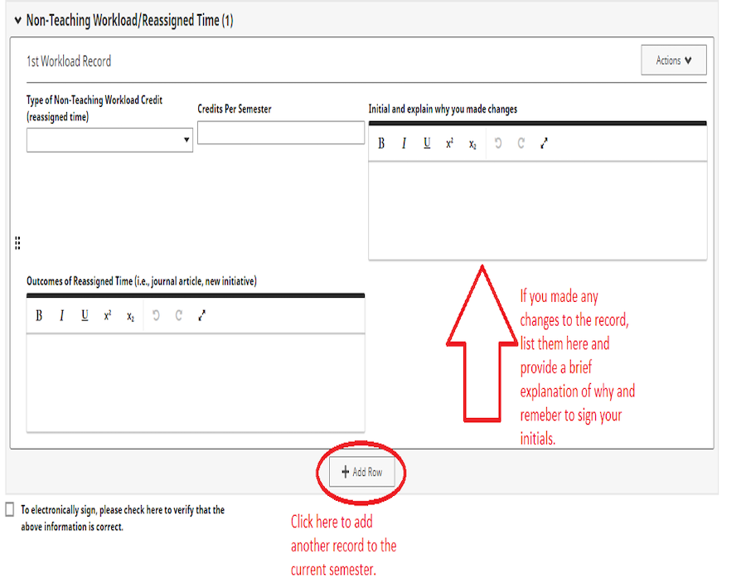Click the 'To electronically sign' verification text
Image resolution: width=746 pixels, height=588 pixels.
coord(123,518)
